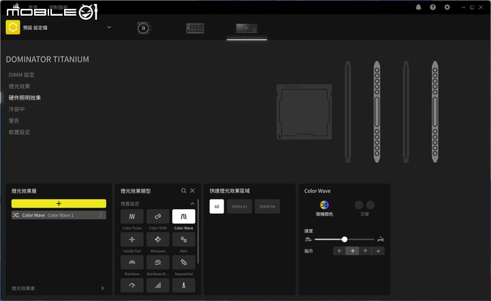
Task: Choose the Sequential effect
Action: point(183,262)
